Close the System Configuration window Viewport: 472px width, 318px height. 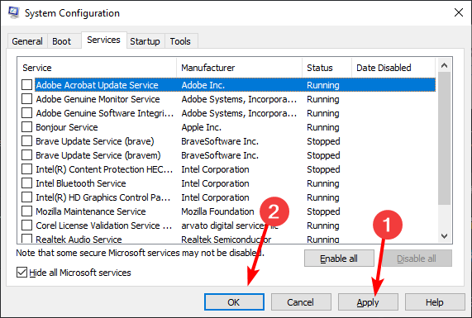tap(459, 12)
